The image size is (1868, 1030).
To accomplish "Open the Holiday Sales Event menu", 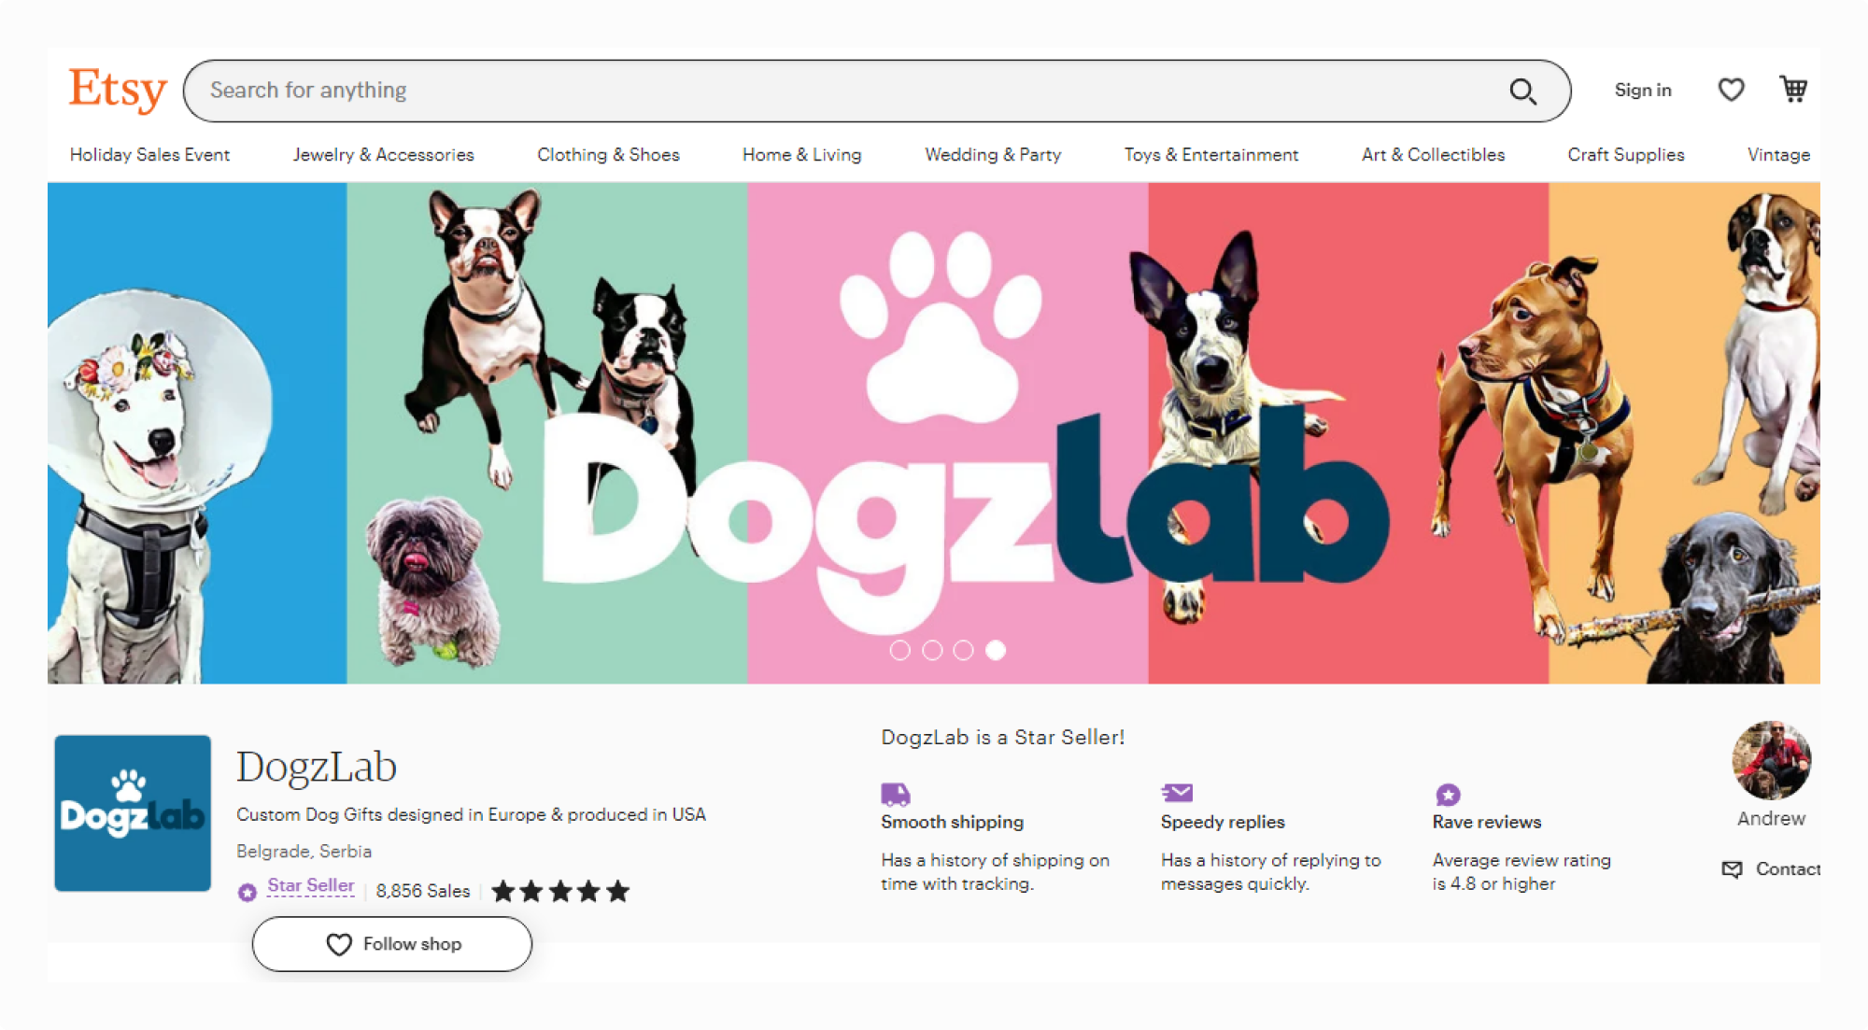I will 149,155.
